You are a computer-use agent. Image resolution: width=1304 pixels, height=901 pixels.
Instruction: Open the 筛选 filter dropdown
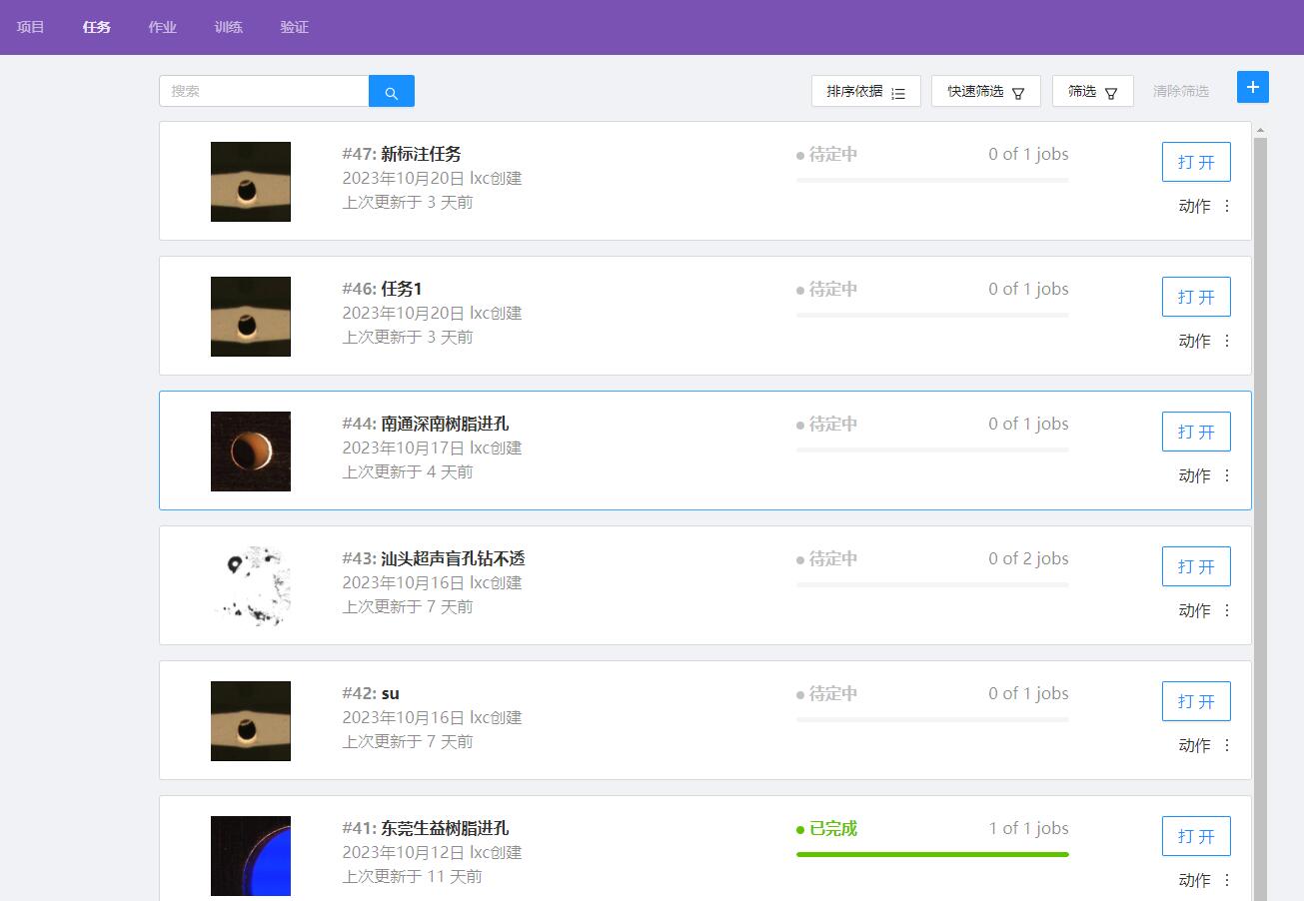(1092, 92)
